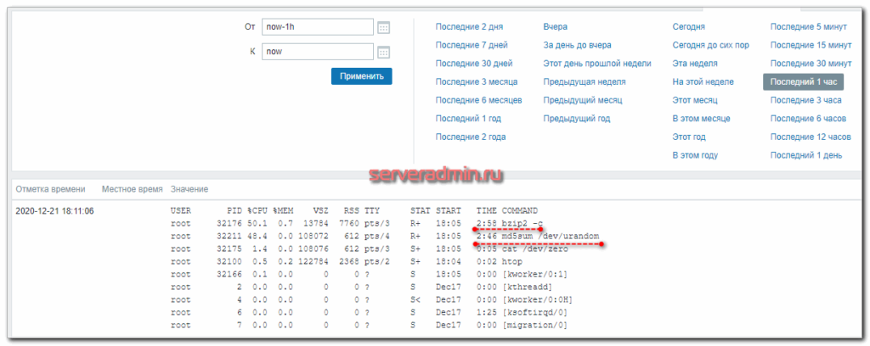Click the 2020-12-21 18:11:06 timestamp entry
870x346 pixels.
(54, 211)
